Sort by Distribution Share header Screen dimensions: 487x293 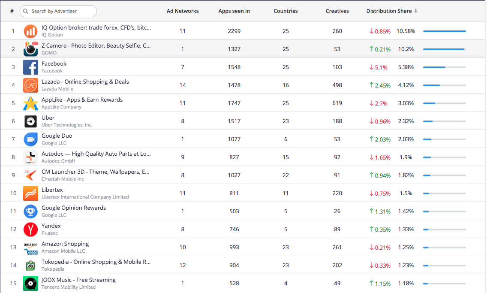(389, 11)
